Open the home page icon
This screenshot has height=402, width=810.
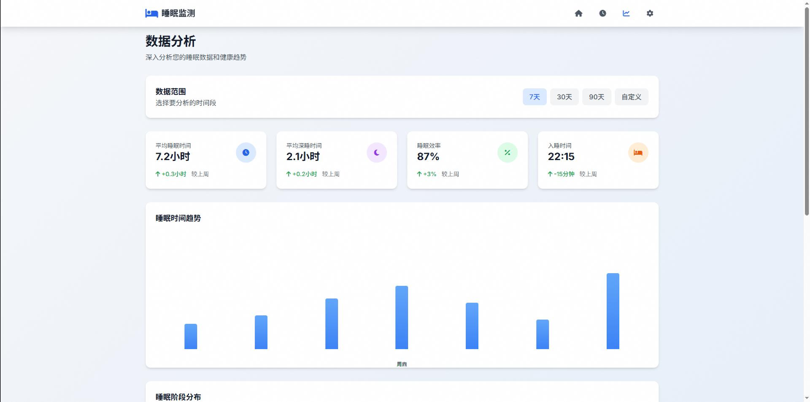pos(579,13)
